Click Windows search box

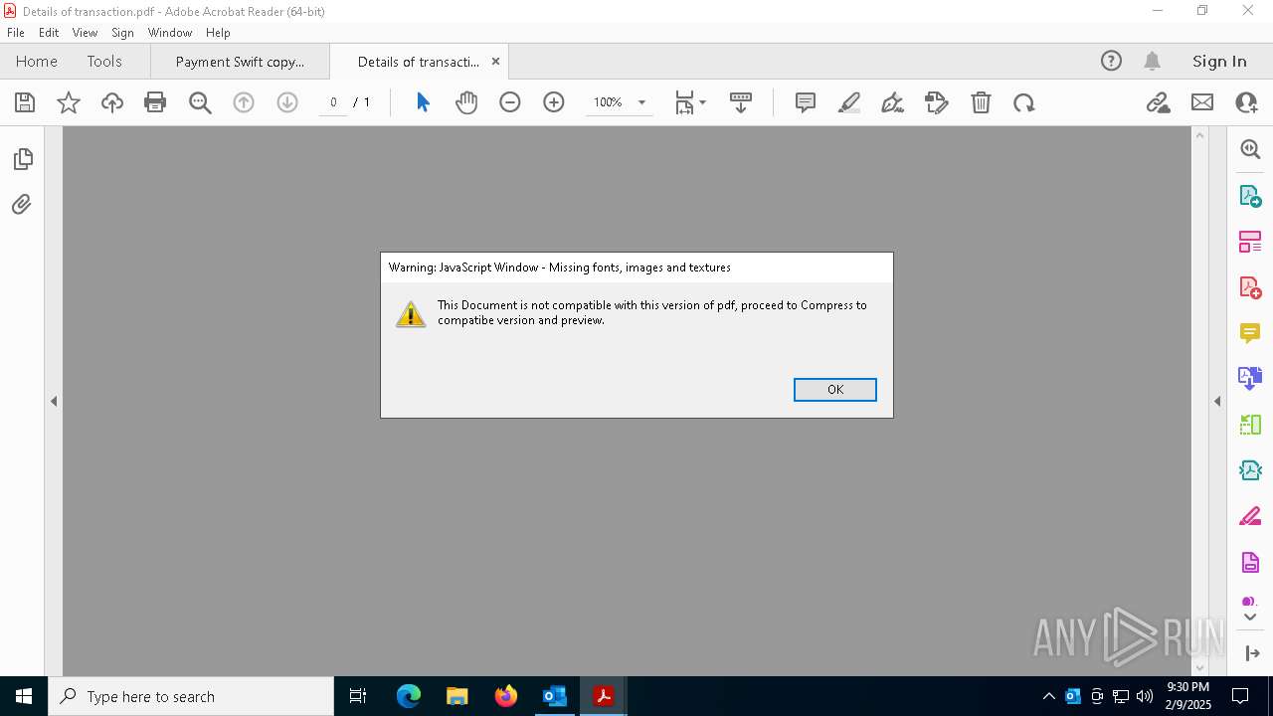tap(191, 696)
